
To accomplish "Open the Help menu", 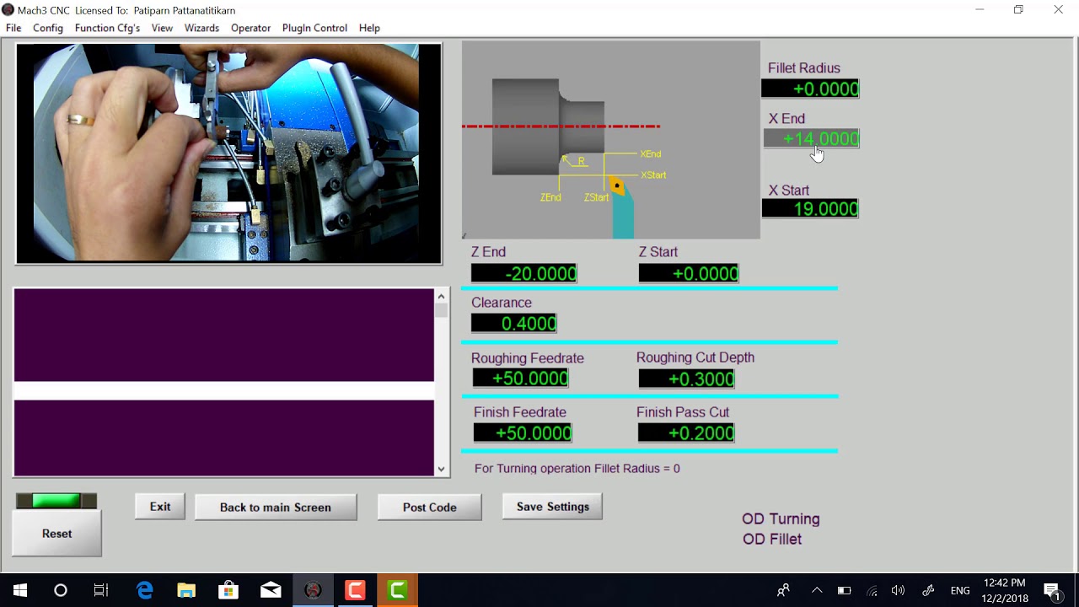I will click(369, 28).
